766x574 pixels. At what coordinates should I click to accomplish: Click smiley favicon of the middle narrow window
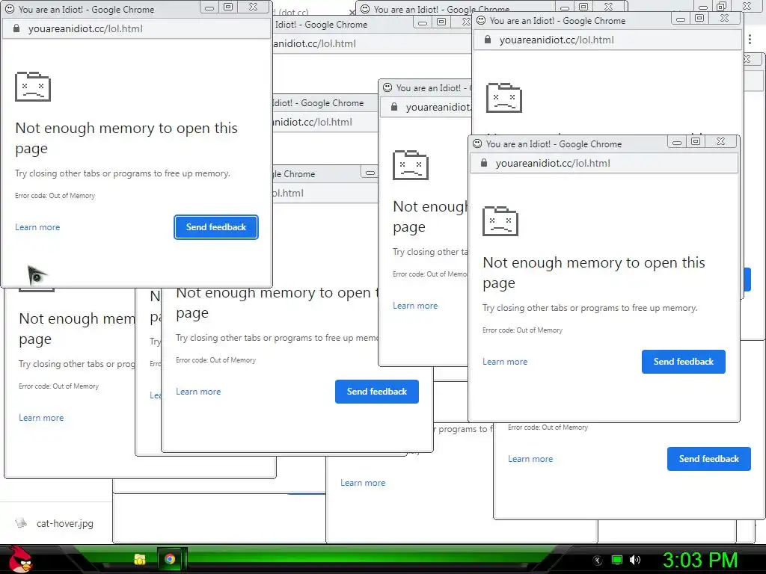[387, 87]
